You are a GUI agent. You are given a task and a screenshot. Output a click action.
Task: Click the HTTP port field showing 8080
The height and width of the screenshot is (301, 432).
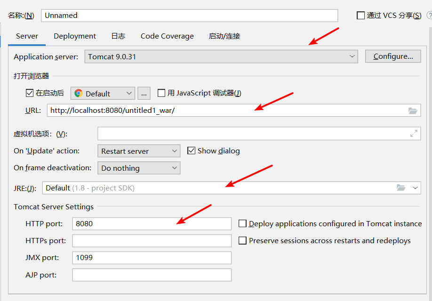[x=152, y=223]
